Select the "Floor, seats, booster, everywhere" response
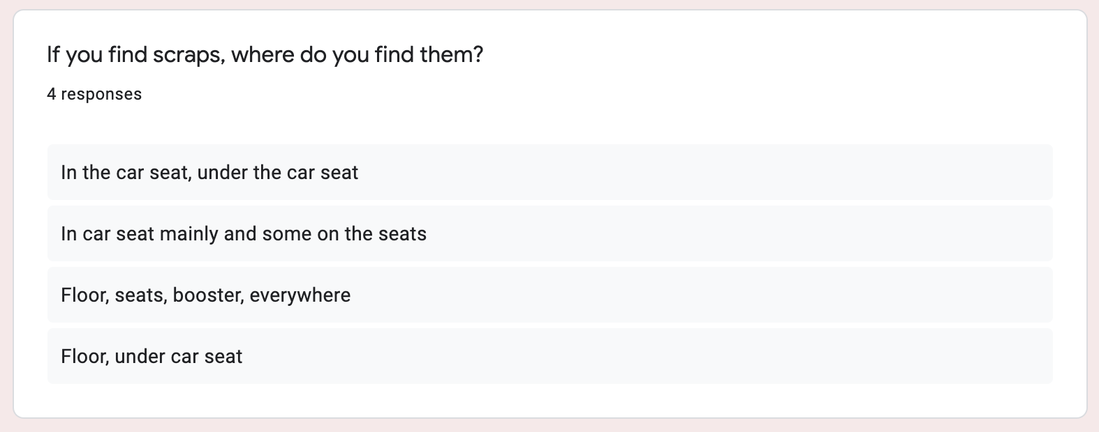The height and width of the screenshot is (432, 1099). click(549, 295)
